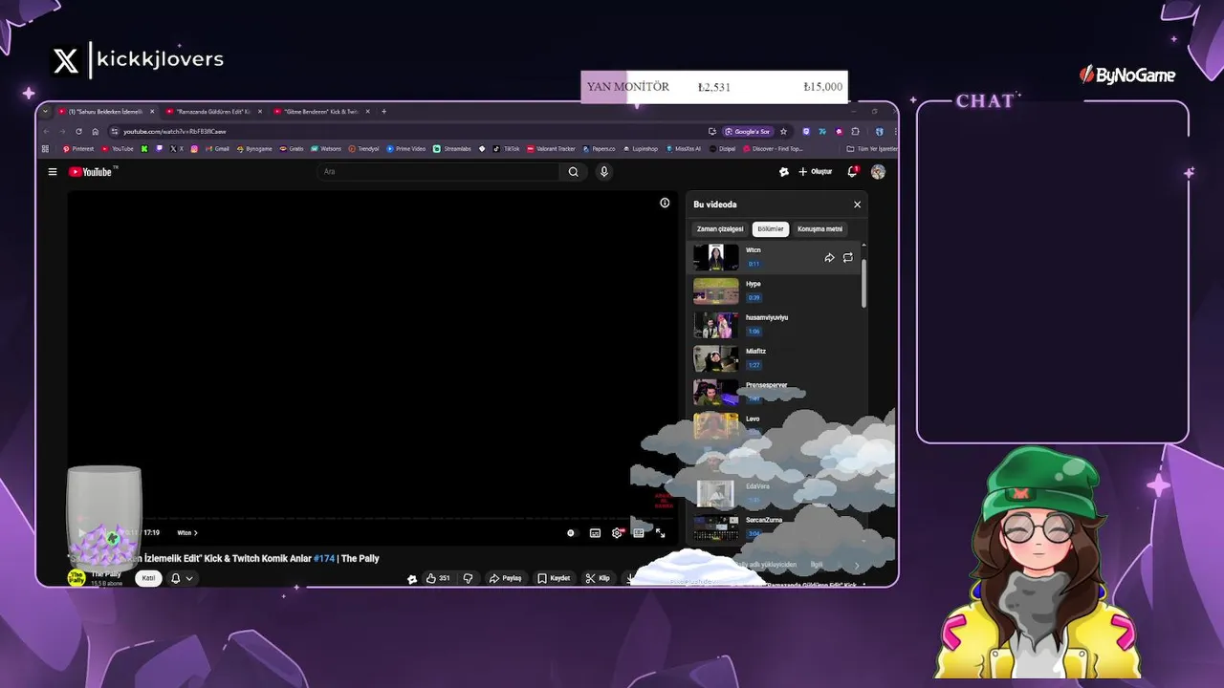Viewport: 1224px width, 688px height.
Task: Click the search magnifier button
Action: click(x=573, y=172)
